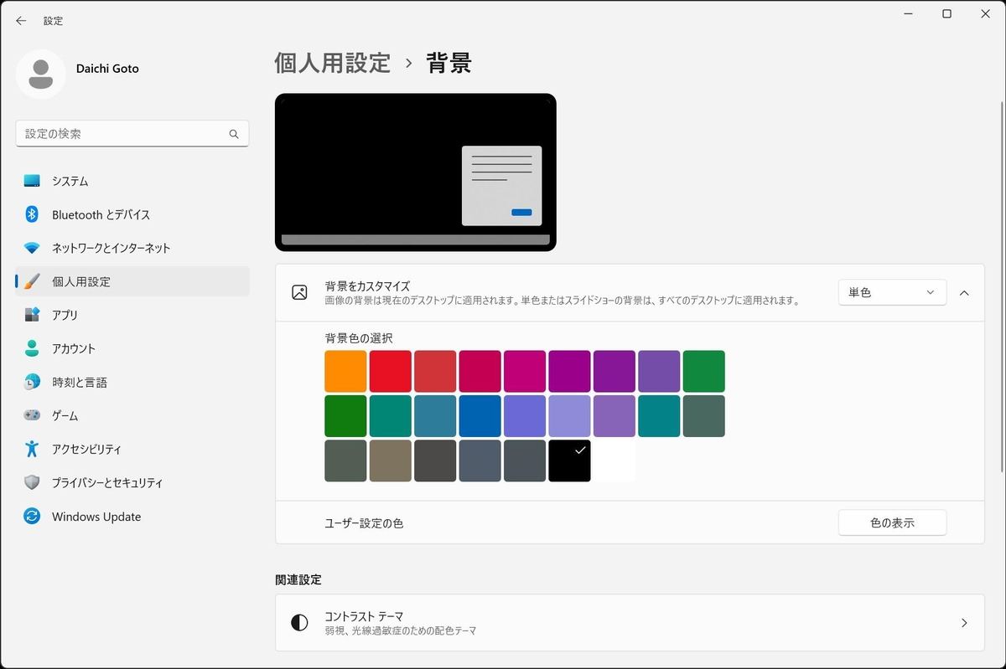The width and height of the screenshot is (1006, 669).
Task: Go back with the arrow button
Action: 21,21
